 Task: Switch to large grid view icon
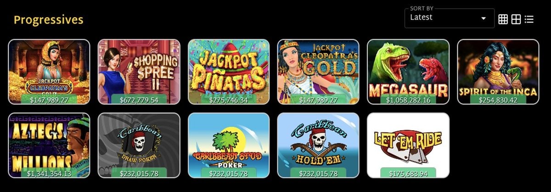pos(516,19)
